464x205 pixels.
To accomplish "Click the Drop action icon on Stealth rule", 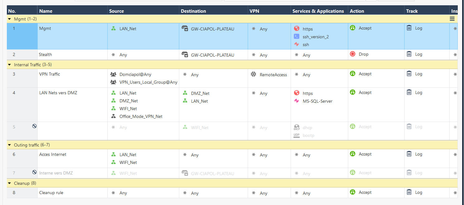I will (353, 54).
